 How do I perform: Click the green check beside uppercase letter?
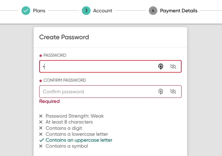42,140
